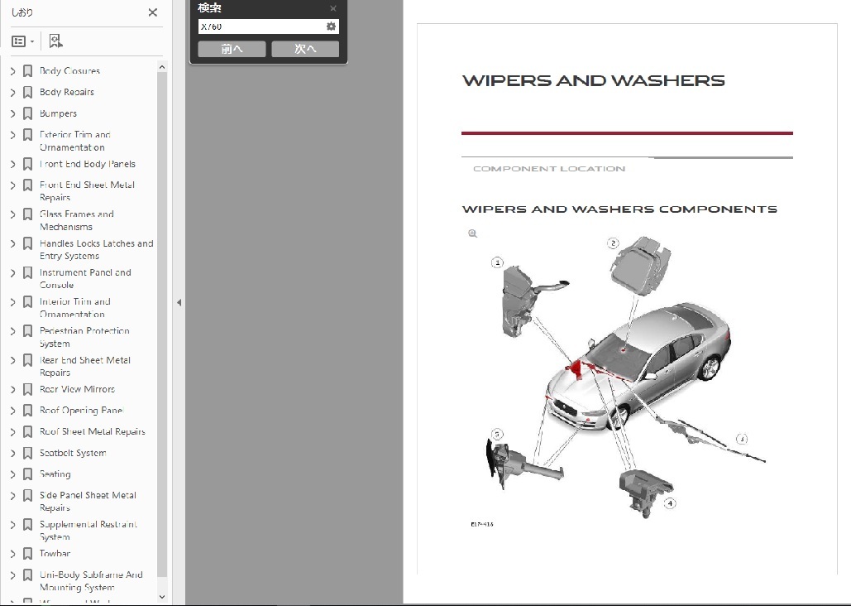Expand the Body Closures bookmark

pos(13,71)
